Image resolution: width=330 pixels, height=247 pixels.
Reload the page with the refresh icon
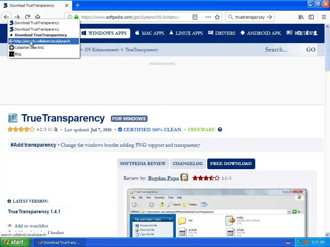(x=27, y=17)
